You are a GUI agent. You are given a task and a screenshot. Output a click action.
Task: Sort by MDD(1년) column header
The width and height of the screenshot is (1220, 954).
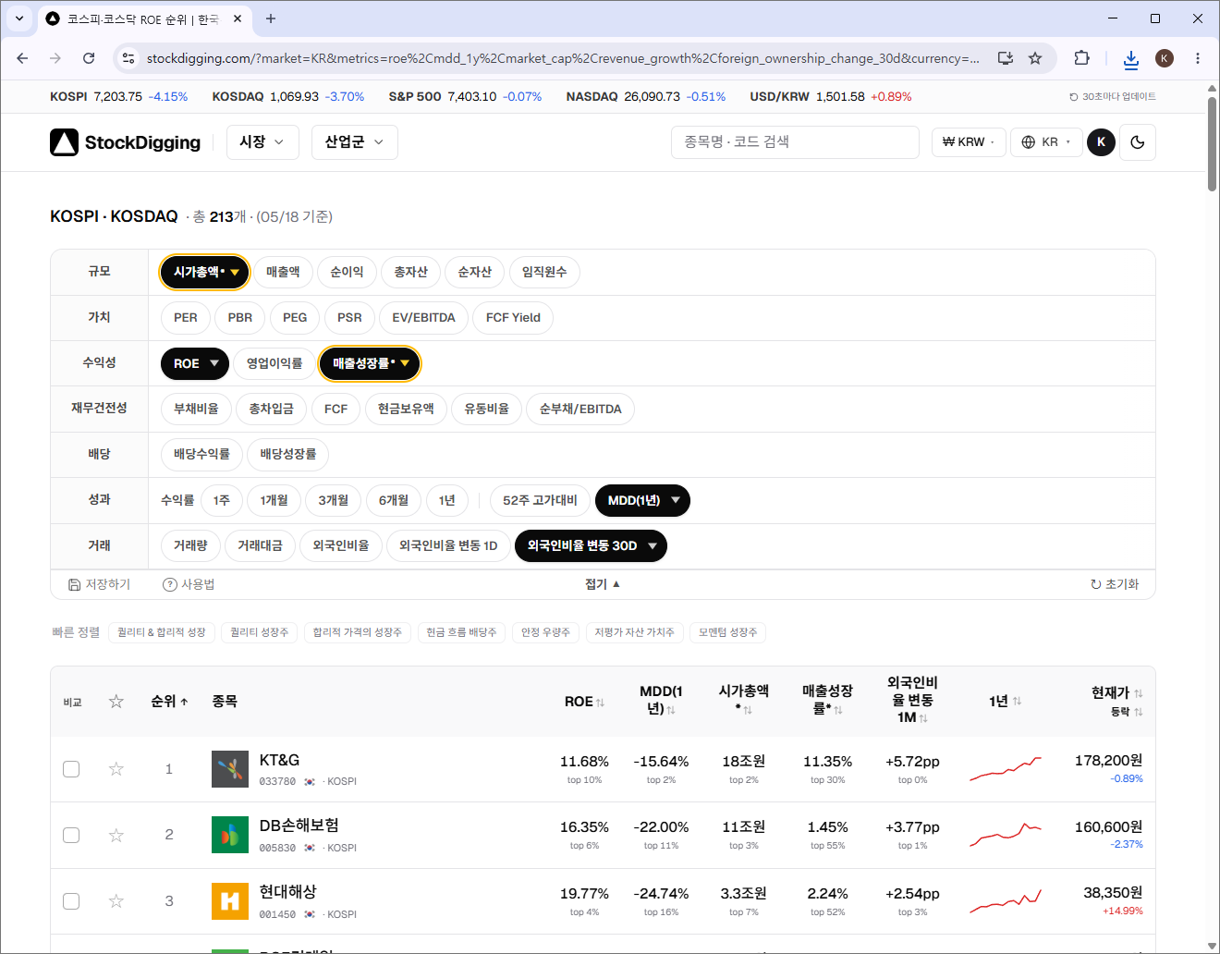[661, 700]
